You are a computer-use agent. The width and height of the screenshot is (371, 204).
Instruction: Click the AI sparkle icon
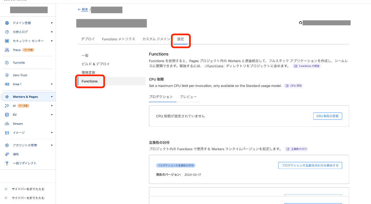coord(7,106)
